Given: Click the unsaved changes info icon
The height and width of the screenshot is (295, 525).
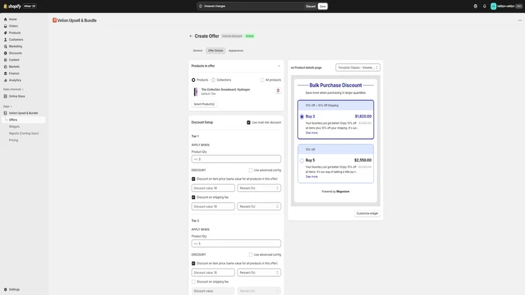Looking at the screenshot, I should pos(201,6).
